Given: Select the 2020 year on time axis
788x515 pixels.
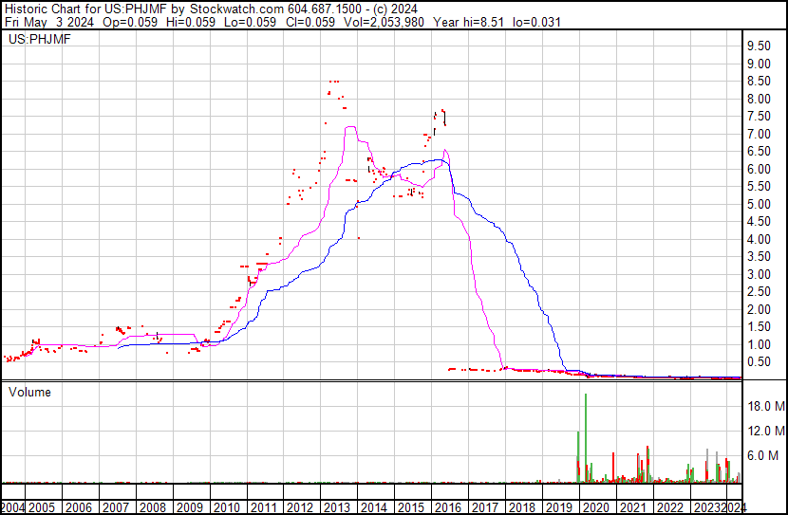Looking at the screenshot, I should click(595, 508).
